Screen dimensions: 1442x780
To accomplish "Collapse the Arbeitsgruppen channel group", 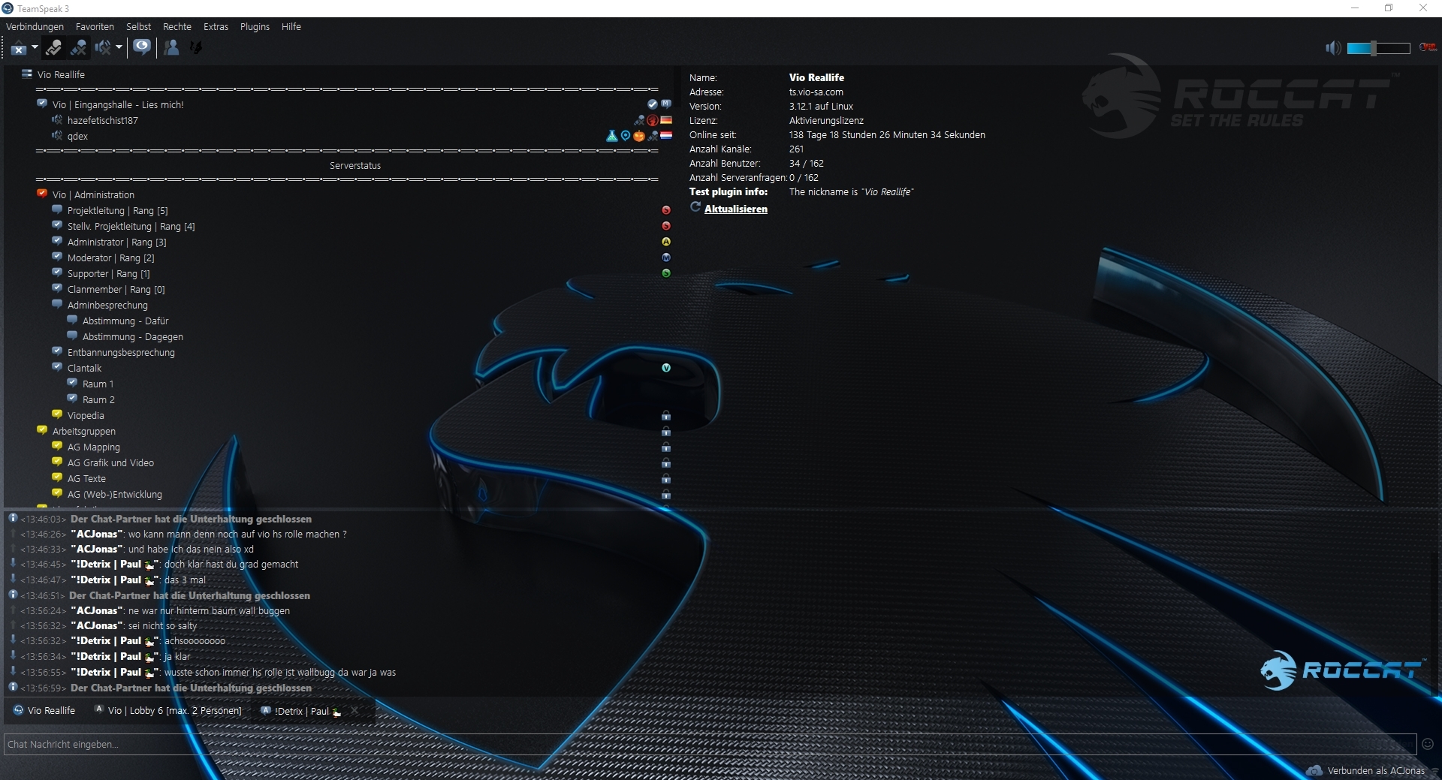I will (x=42, y=431).
